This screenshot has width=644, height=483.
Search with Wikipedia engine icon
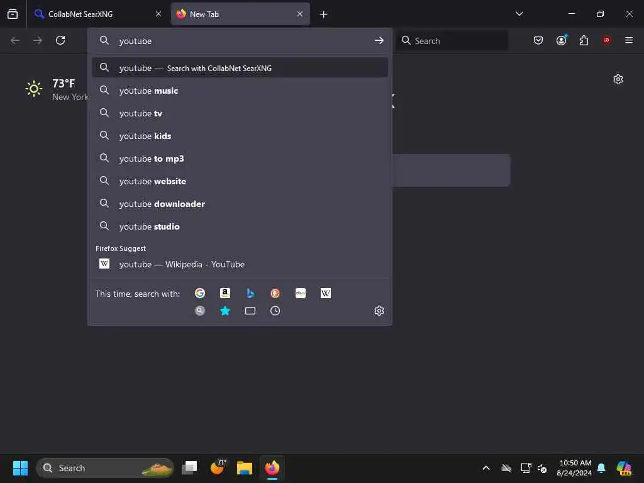326,293
